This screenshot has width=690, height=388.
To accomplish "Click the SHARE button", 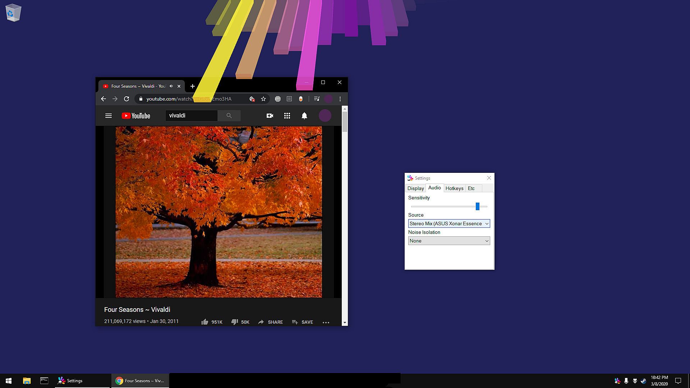I will 271,322.
